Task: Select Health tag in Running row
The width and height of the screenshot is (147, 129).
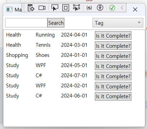Action: (x=14, y=35)
